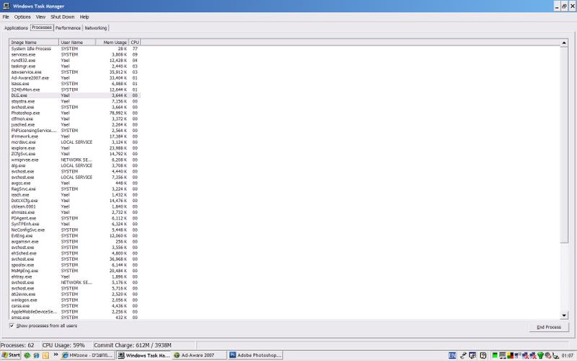This screenshot has width=577, height=361.
Task: Select the Ad-Aware2007.exe process
Action: tap(75, 78)
